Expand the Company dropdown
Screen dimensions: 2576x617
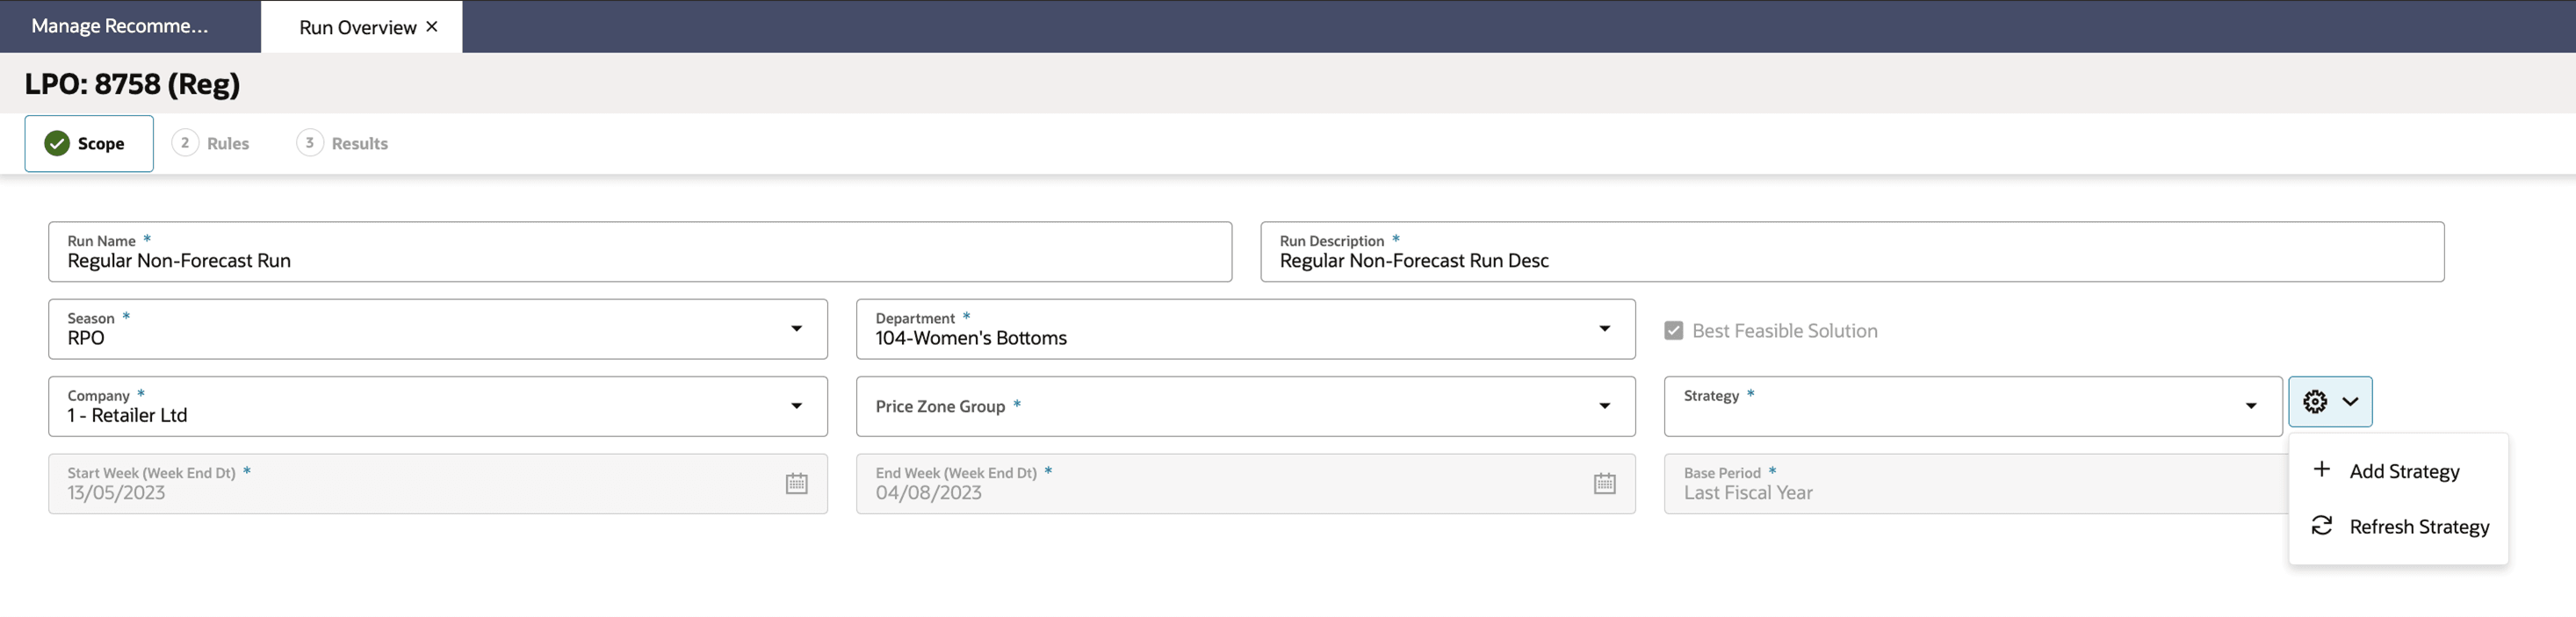[x=796, y=406]
